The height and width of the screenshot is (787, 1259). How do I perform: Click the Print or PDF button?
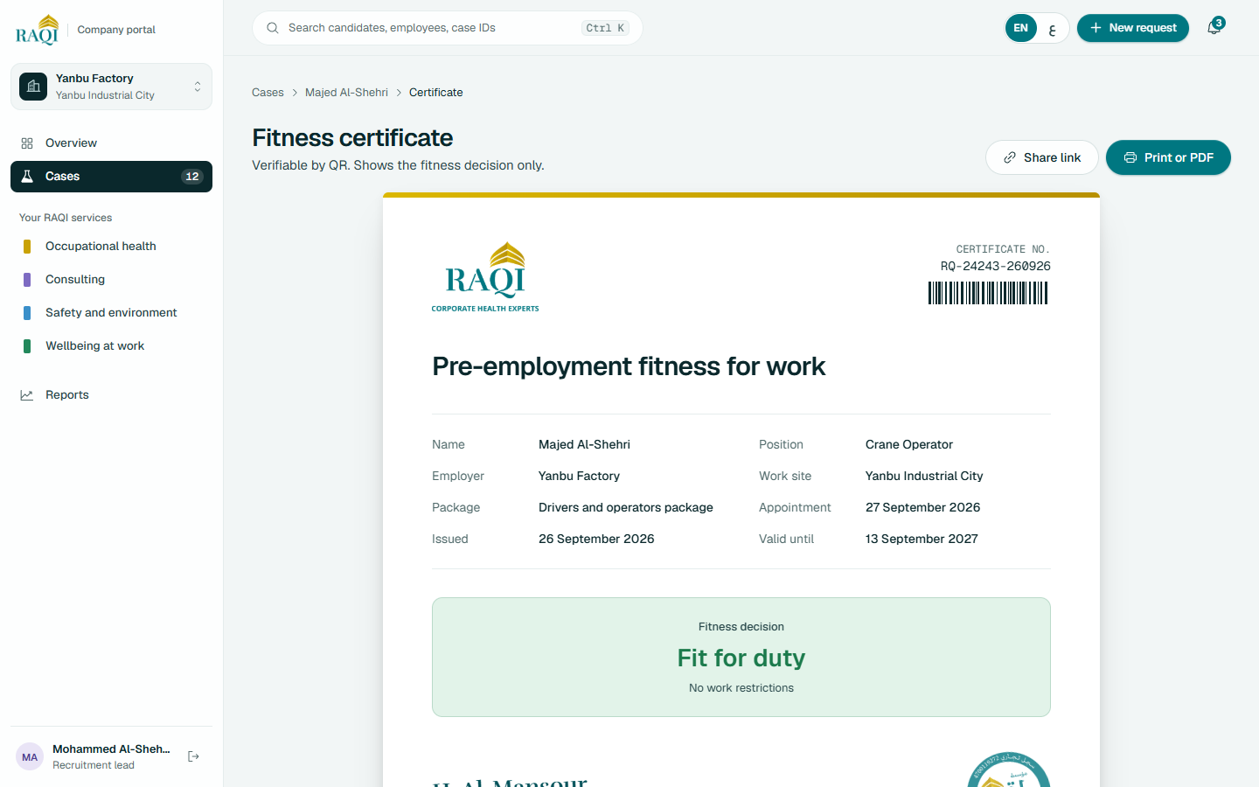1168,157
